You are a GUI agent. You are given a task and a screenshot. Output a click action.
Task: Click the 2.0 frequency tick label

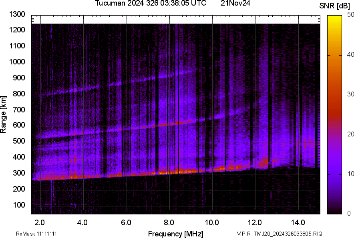tap(39, 222)
